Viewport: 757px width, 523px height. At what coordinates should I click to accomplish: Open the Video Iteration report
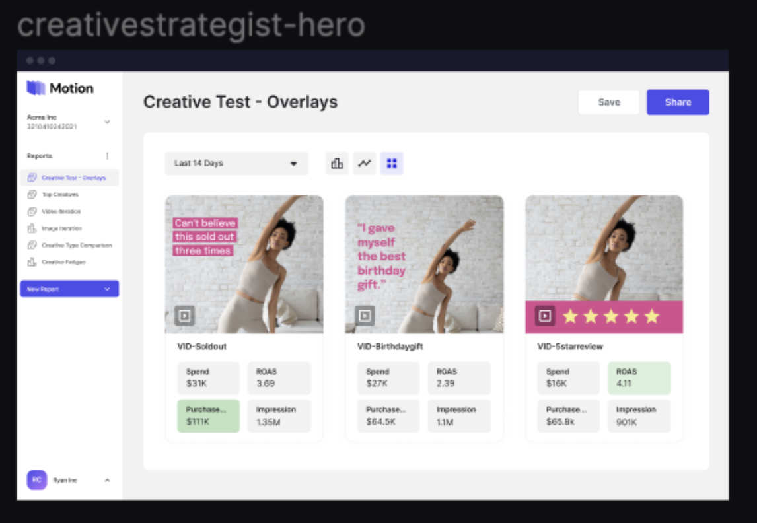pos(61,211)
